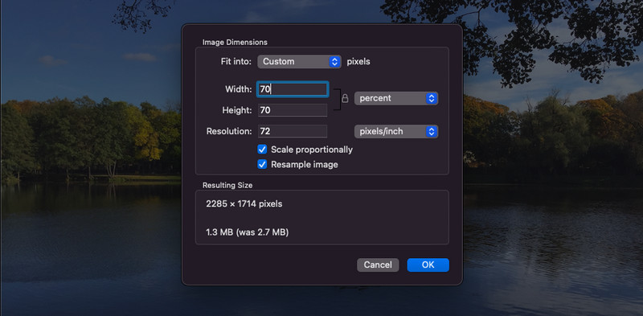643x316 pixels.
Task: Confirm resizing with the OK button
Action: pos(428,265)
